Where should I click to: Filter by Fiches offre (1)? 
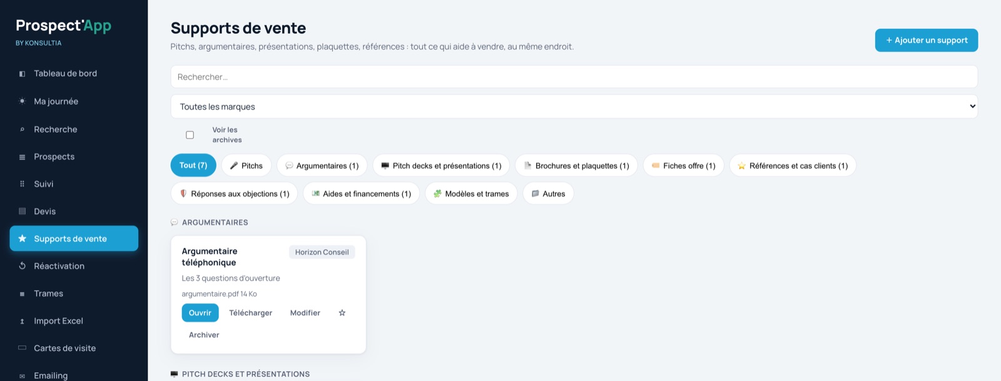pos(683,166)
